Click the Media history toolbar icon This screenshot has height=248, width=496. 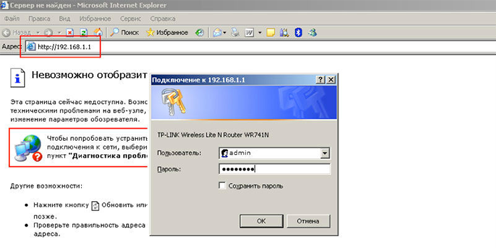(x=200, y=33)
